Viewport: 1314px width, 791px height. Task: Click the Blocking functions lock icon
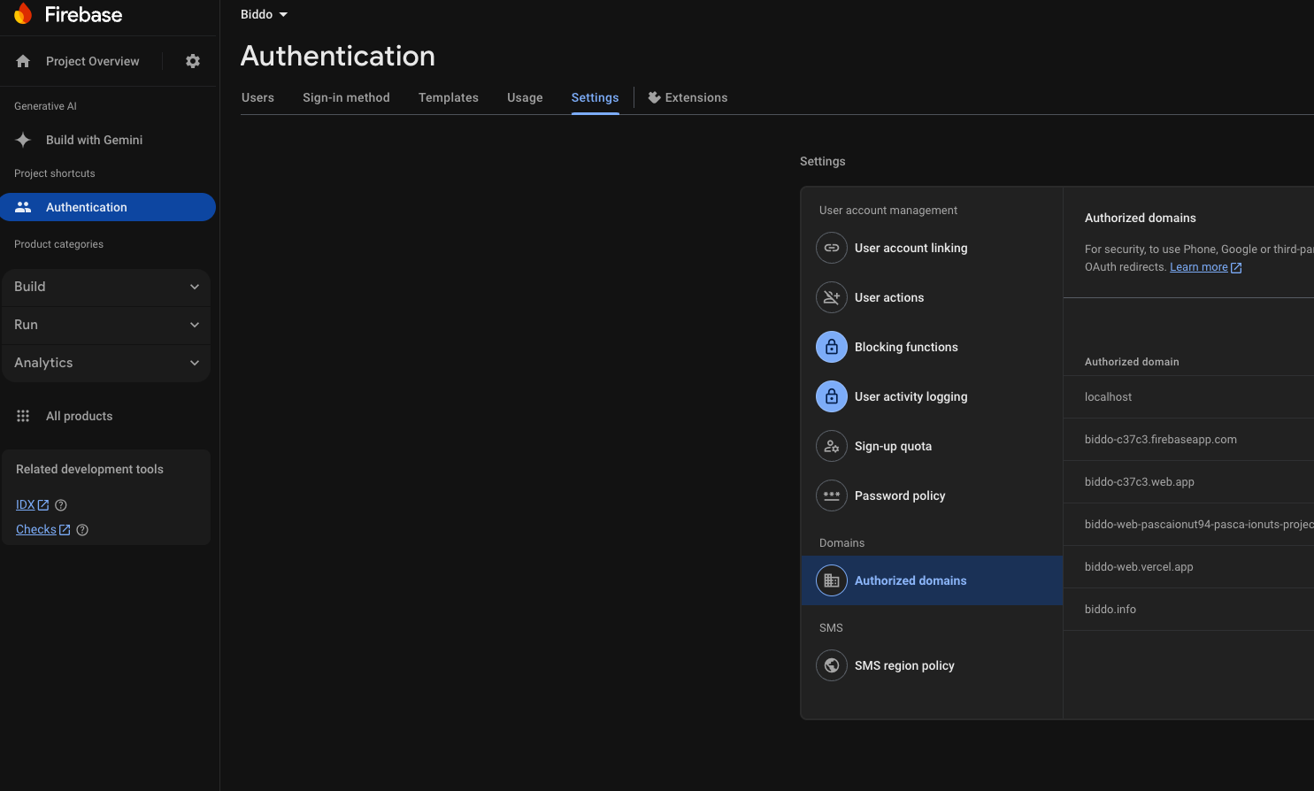pos(832,347)
